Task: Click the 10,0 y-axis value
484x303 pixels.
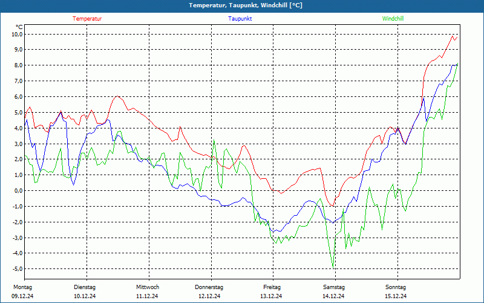Action: (x=17, y=34)
